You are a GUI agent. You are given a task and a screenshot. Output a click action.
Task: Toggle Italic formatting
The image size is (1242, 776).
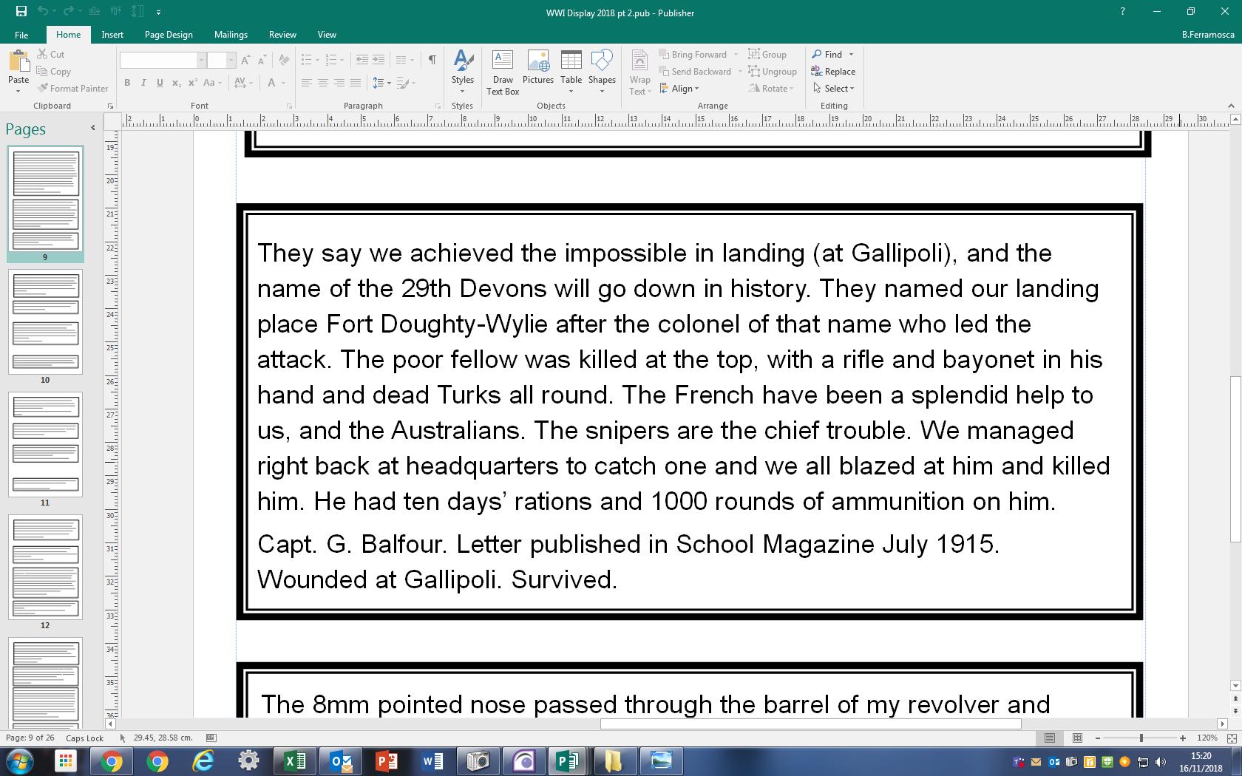point(143,83)
